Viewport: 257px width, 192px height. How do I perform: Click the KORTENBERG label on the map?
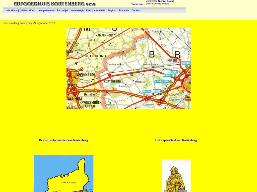click(112, 81)
